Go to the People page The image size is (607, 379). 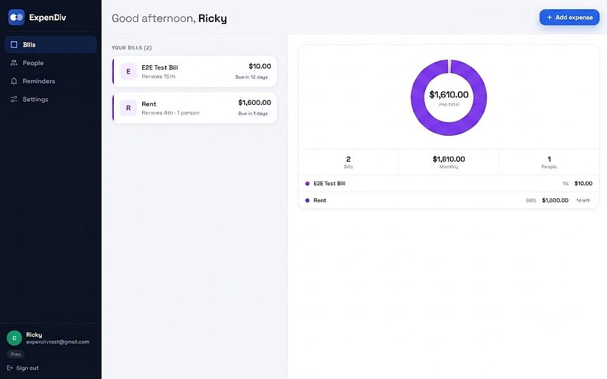51,63
